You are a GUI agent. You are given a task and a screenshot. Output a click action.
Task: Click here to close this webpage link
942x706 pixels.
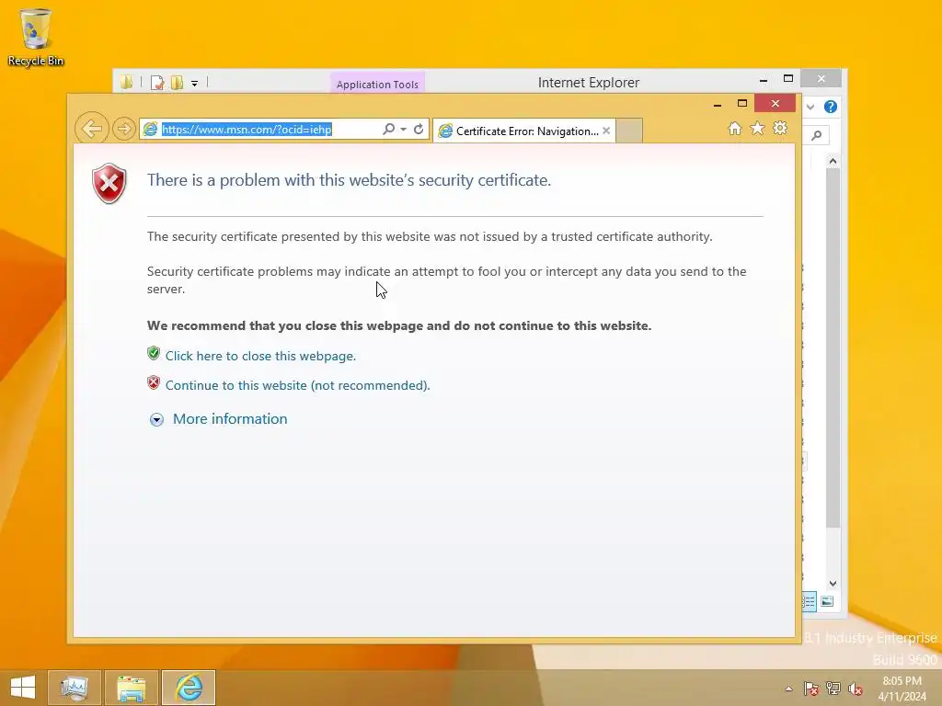260,356
